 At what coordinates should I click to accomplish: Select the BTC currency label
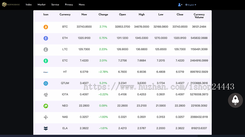point(65,27)
